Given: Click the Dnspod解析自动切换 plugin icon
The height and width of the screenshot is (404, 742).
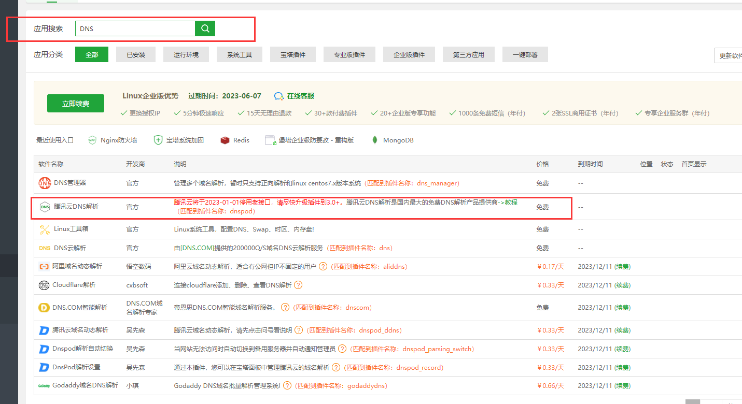Looking at the screenshot, I should 44,349.
